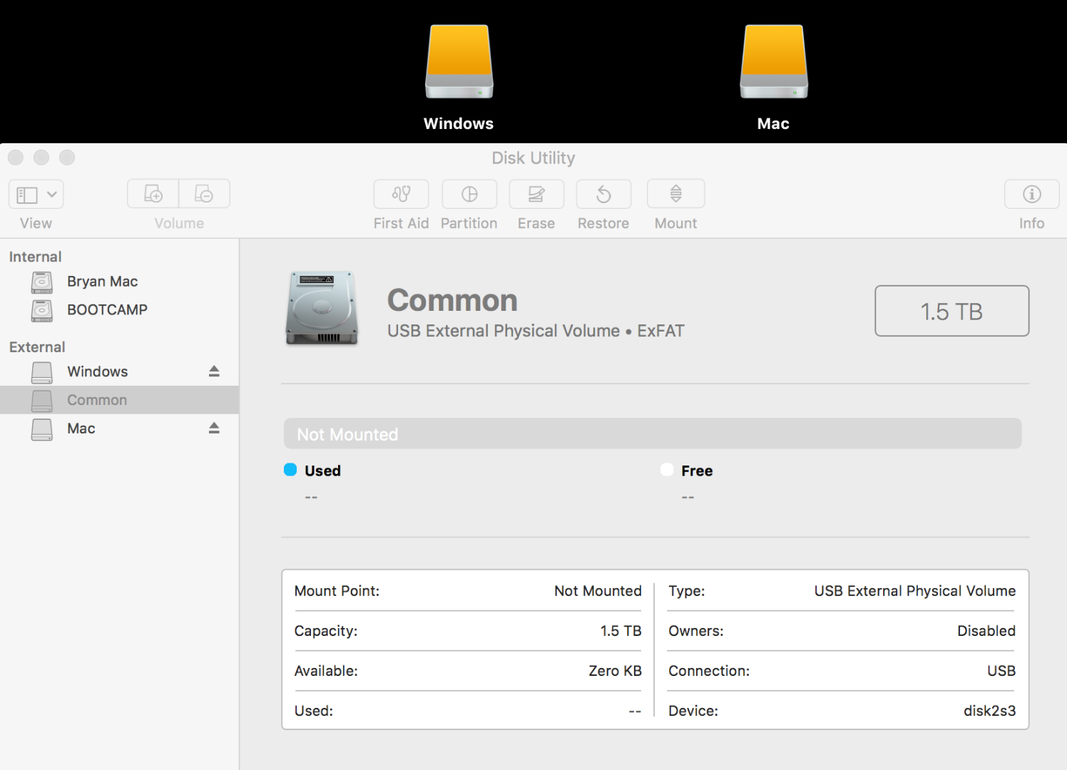Click the First Aid toolbar icon
This screenshot has width=1067, height=770.
tap(401, 194)
